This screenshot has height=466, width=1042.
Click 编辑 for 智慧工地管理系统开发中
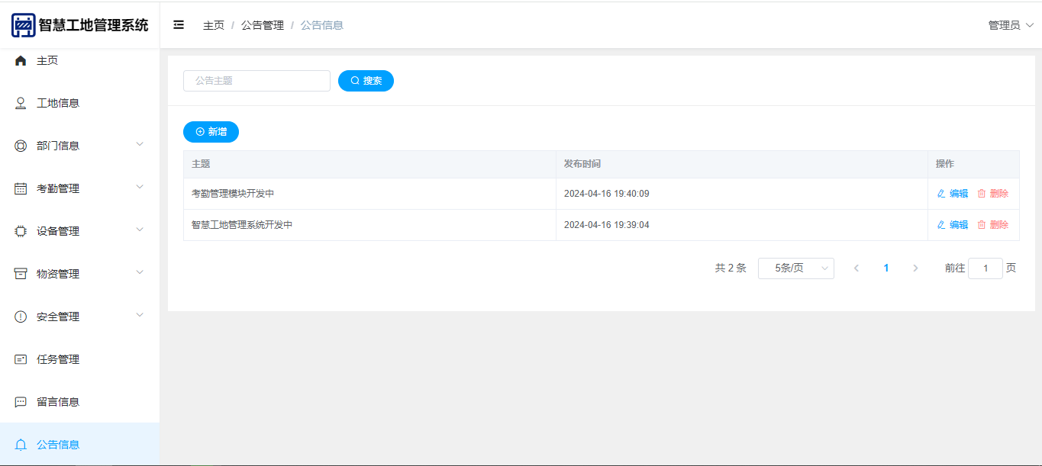coord(953,225)
